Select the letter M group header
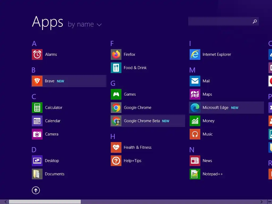 192,70
